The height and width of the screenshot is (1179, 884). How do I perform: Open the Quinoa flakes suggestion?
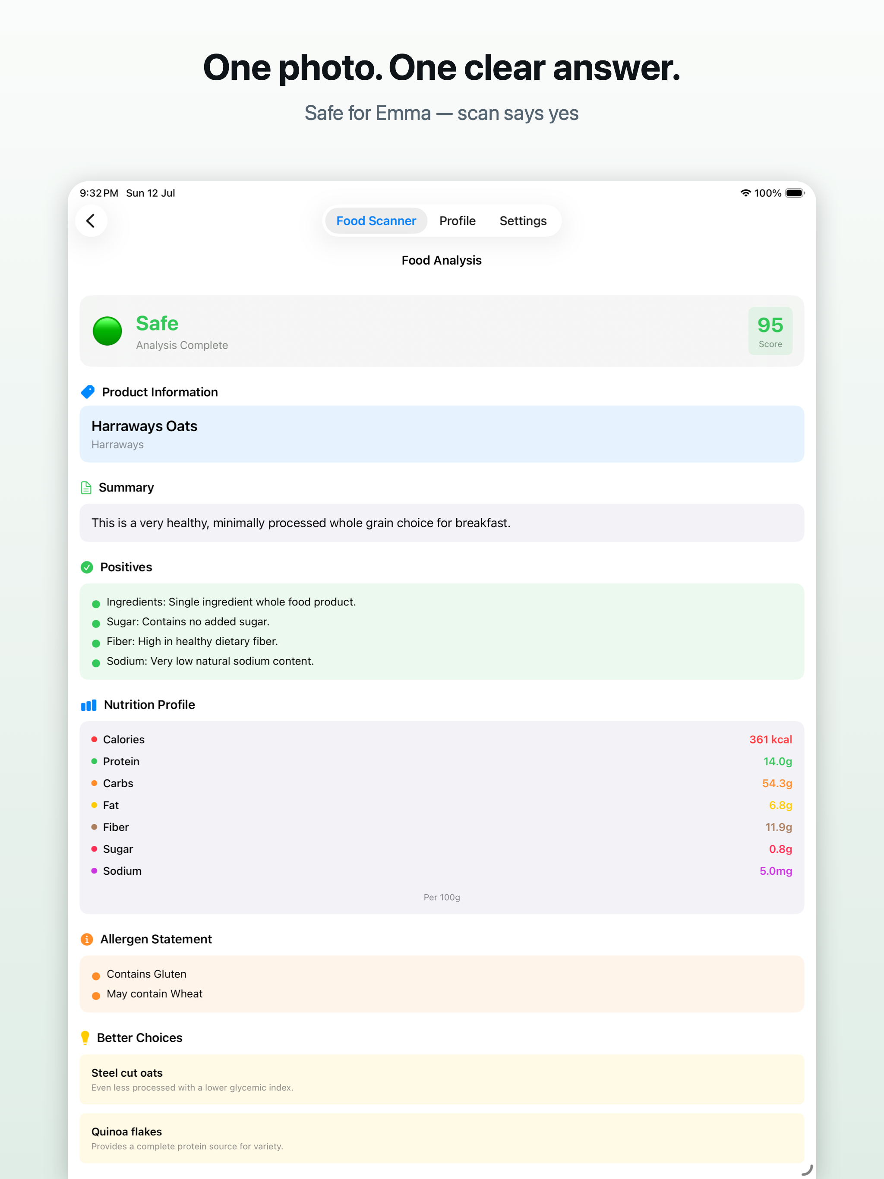442,1138
